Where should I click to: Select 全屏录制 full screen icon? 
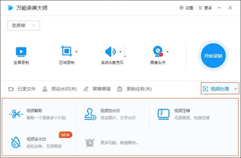coord(21,52)
